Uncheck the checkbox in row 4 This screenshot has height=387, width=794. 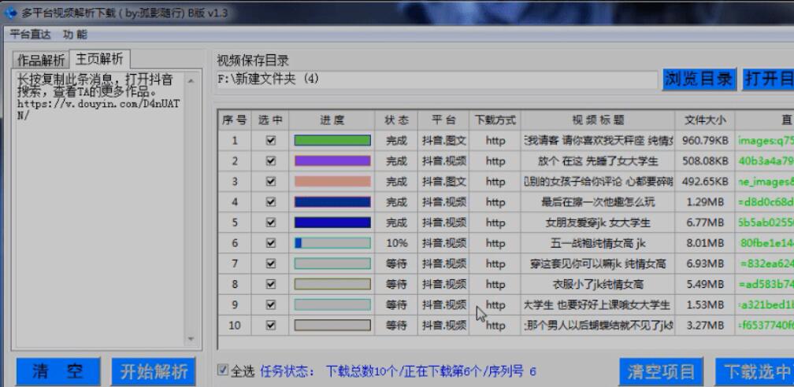271,202
